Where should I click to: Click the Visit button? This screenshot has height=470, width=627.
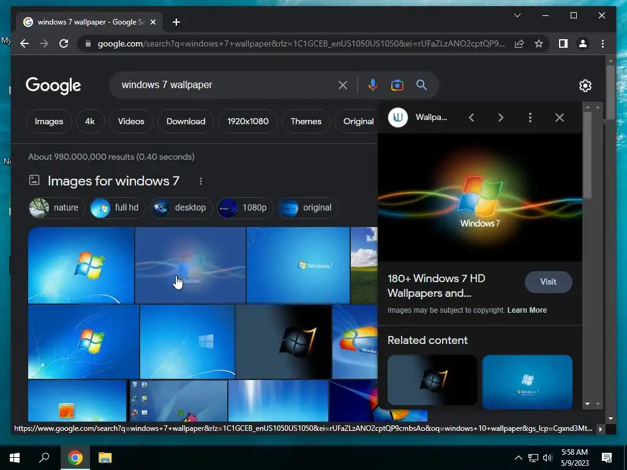pos(548,282)
